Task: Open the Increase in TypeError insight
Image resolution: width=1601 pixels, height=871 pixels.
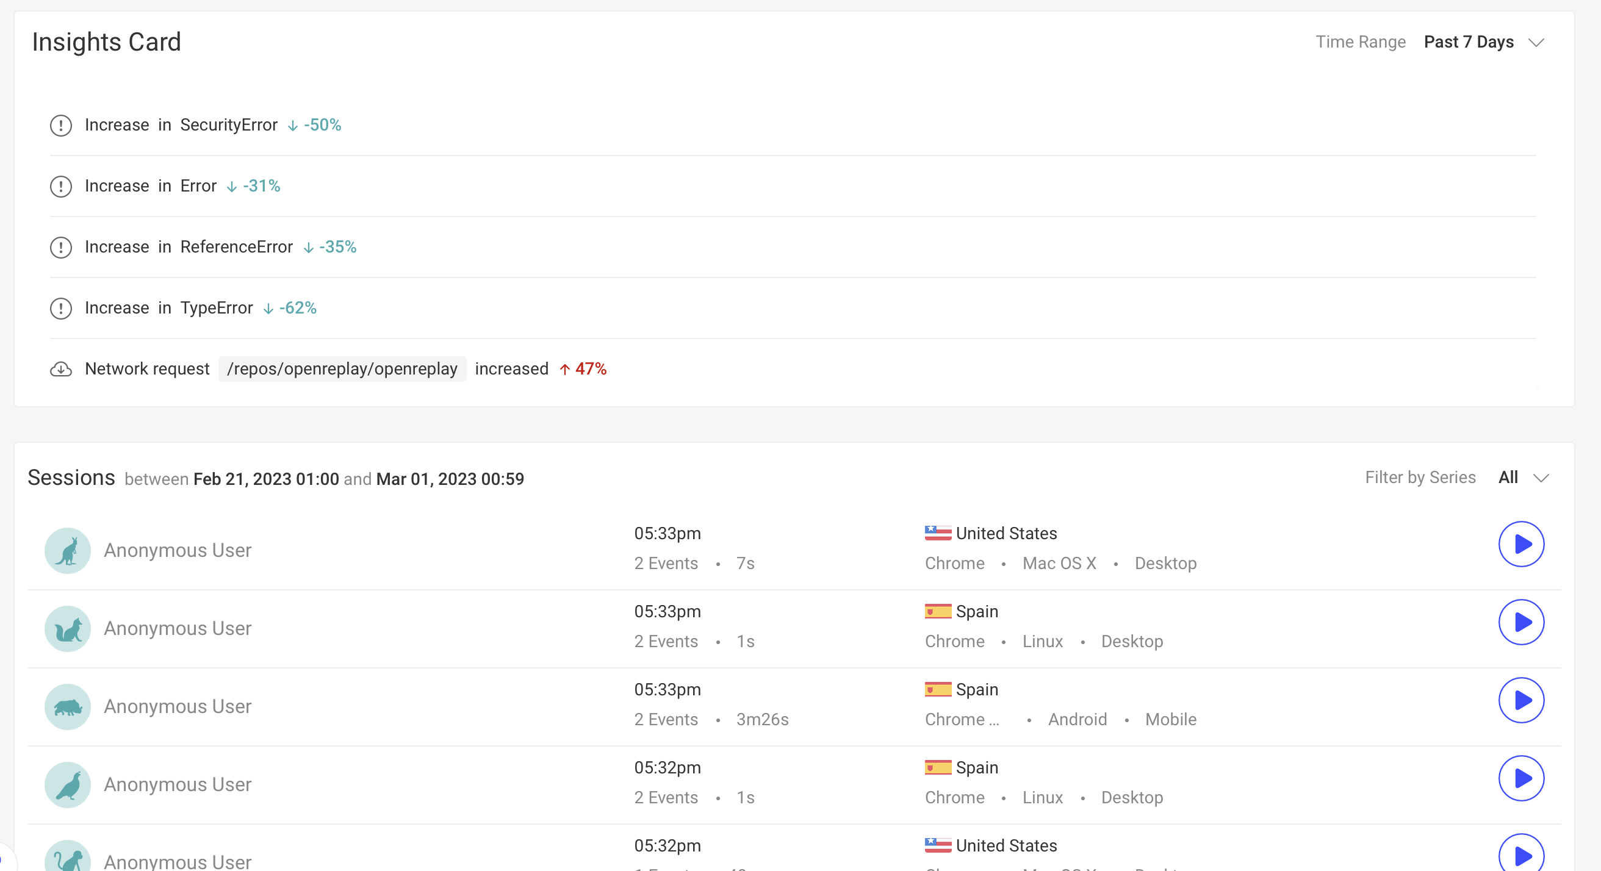Action: point(793,307)
